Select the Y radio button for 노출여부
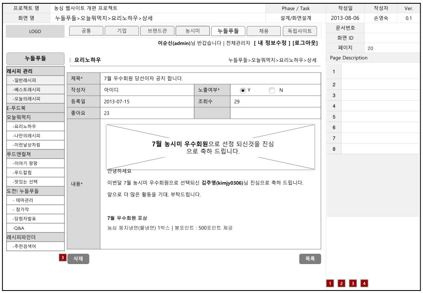The height and width of the screenshot is (293, 423). pos(243,91)
